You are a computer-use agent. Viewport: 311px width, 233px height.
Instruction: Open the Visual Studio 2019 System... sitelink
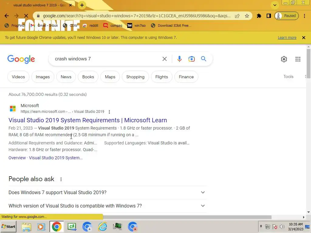[56, 158]
